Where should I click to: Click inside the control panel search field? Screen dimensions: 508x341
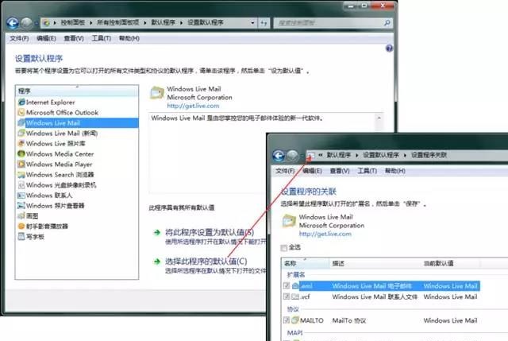click(328, 23)
